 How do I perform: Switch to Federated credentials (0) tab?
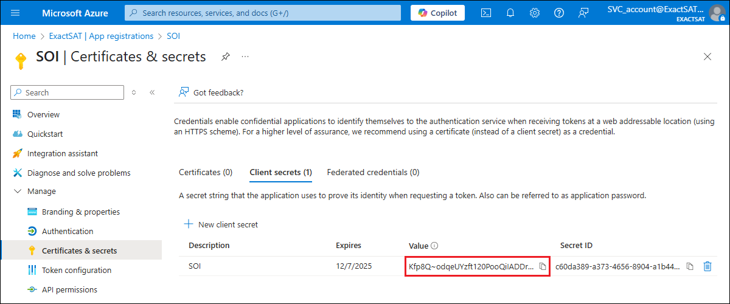[x=373, y=172]
